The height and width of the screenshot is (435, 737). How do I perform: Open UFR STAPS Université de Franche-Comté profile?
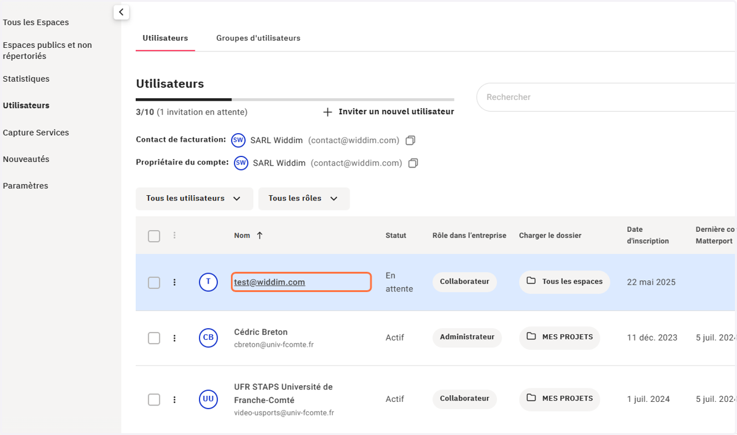pyautogui.click(x=283, y=393)
